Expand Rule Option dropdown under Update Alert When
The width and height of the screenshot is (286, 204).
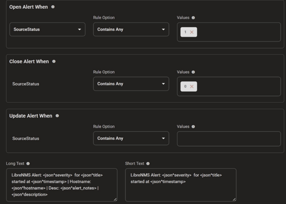(131, 138)
